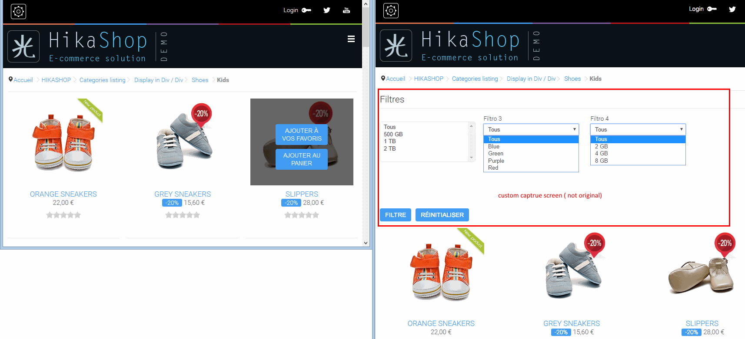Screen dimensions: 745x339
Task: Open Shoes breadcrumb in right window
Action: [x=572, y=79]
